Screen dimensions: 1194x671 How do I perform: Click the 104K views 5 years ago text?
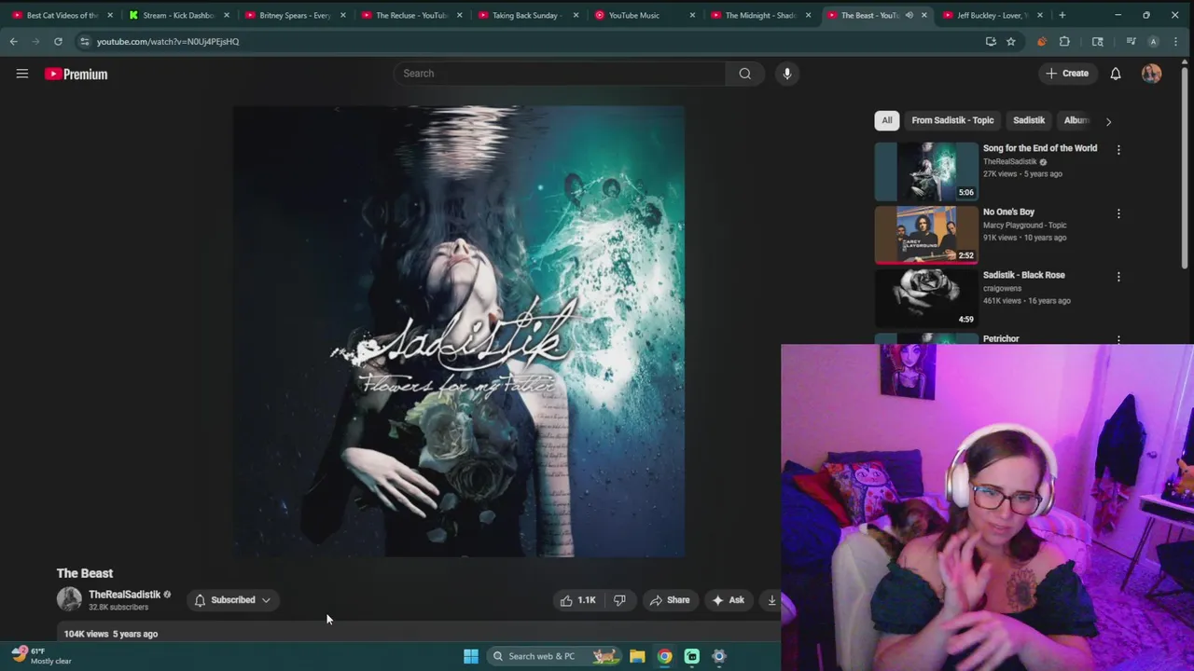[x=111, y=634]
